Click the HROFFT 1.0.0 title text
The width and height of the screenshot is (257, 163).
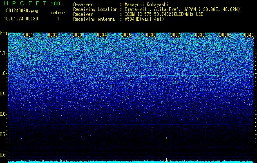coord(32,3)
